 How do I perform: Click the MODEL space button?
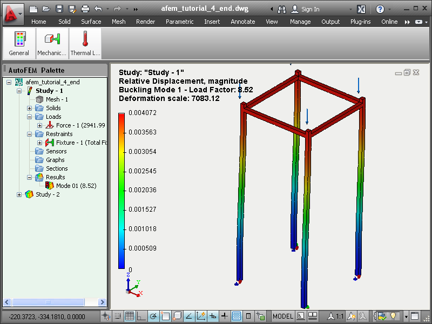(283, 316)
